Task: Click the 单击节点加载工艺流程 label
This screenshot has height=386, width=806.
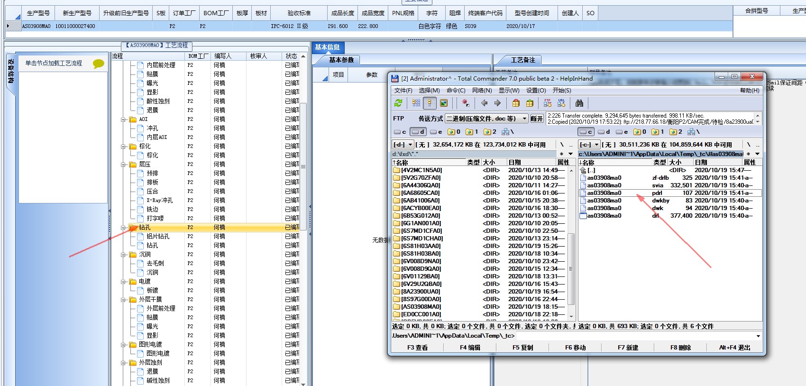Action: [x=54, y=63]
